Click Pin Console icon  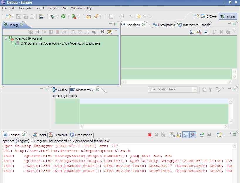pos(202,135)
